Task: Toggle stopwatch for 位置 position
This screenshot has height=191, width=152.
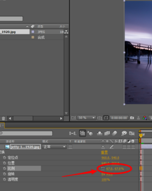Action: tap(4, 163)
